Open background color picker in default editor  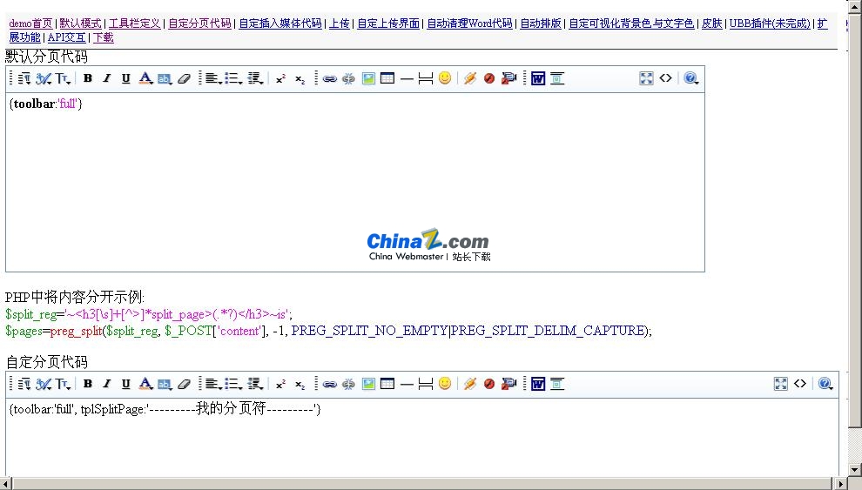(165, 78)
